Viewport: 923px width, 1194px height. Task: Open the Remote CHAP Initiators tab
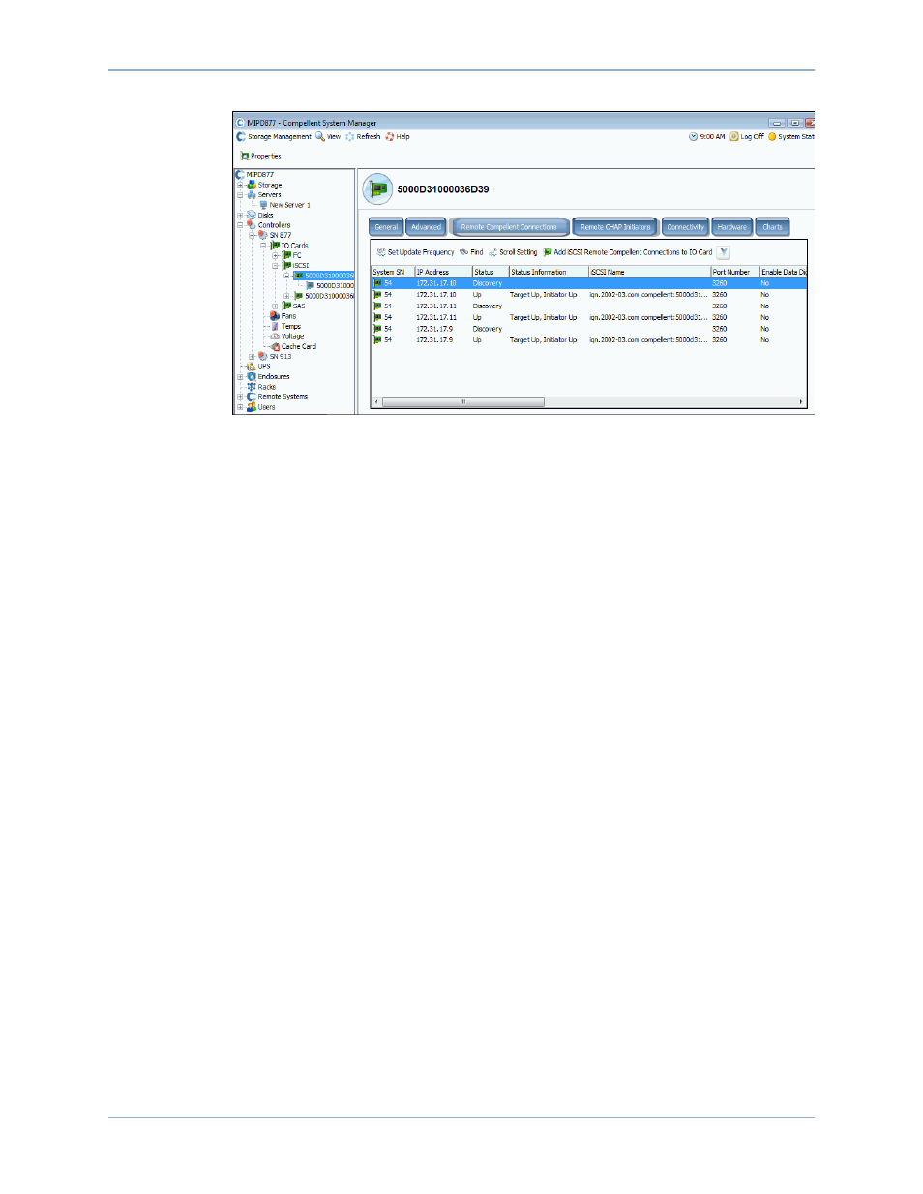[615, 227]
